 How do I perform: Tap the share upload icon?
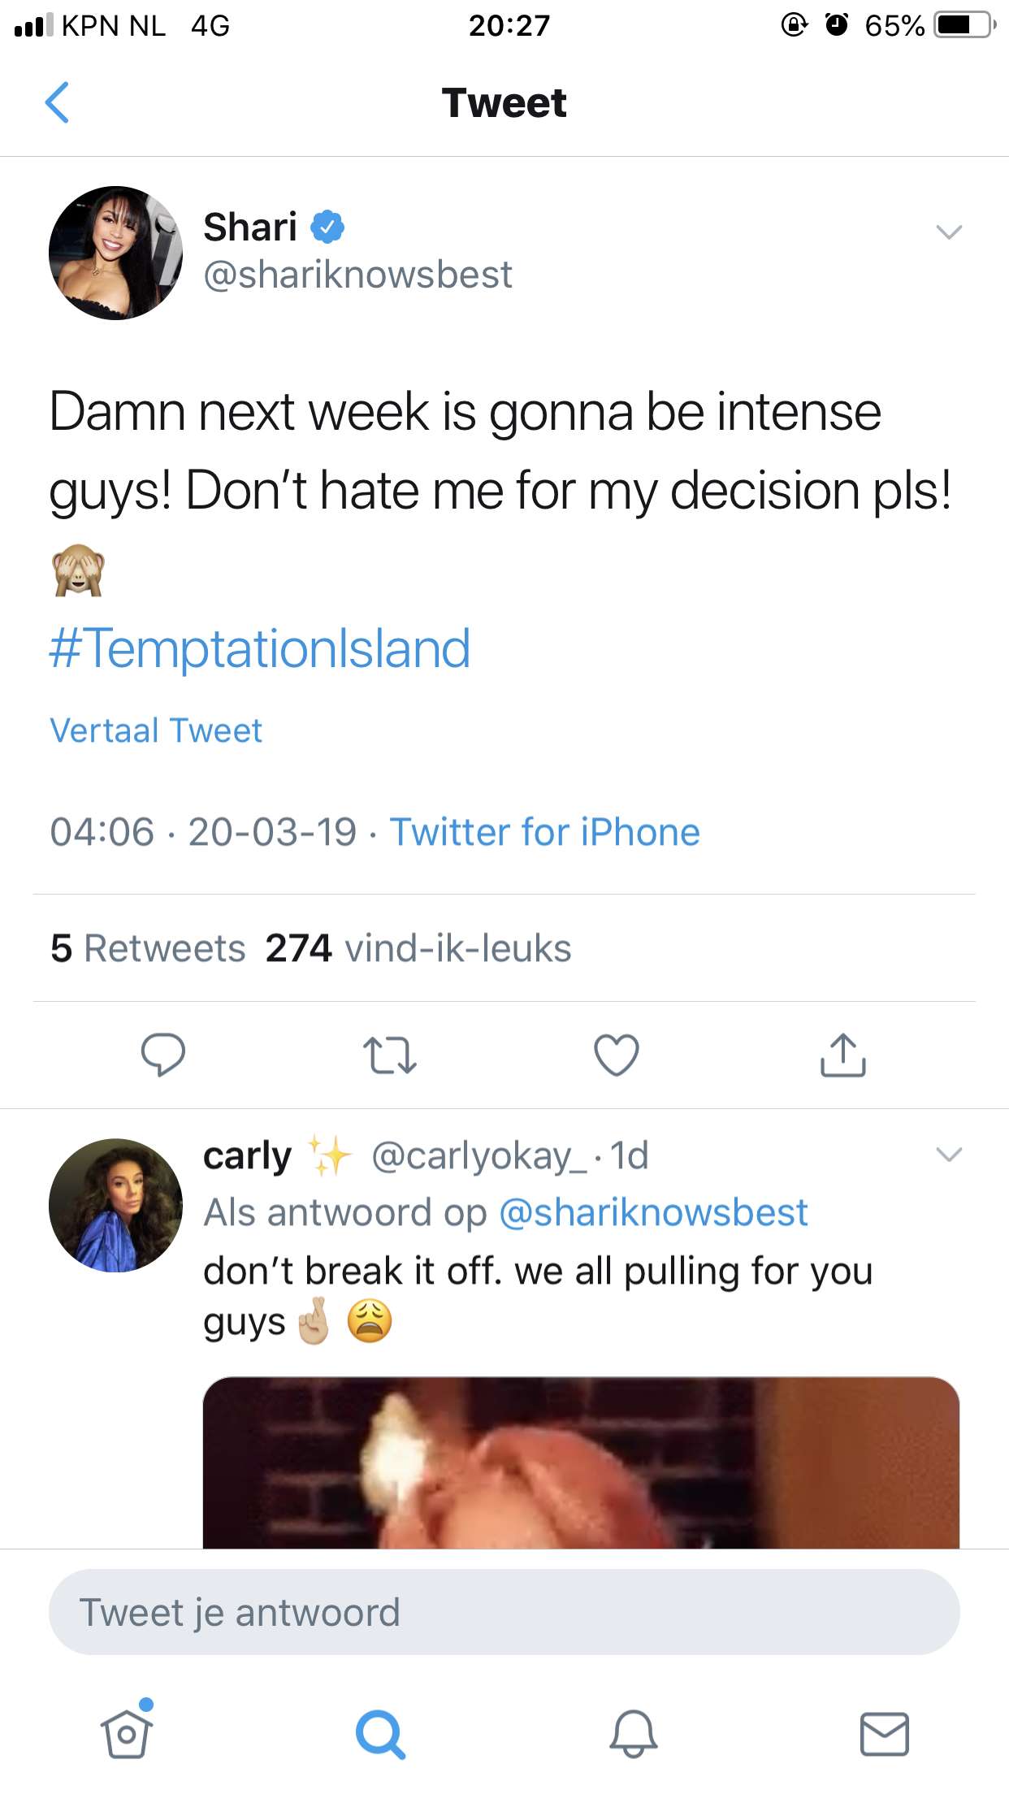pos(843,1055)
